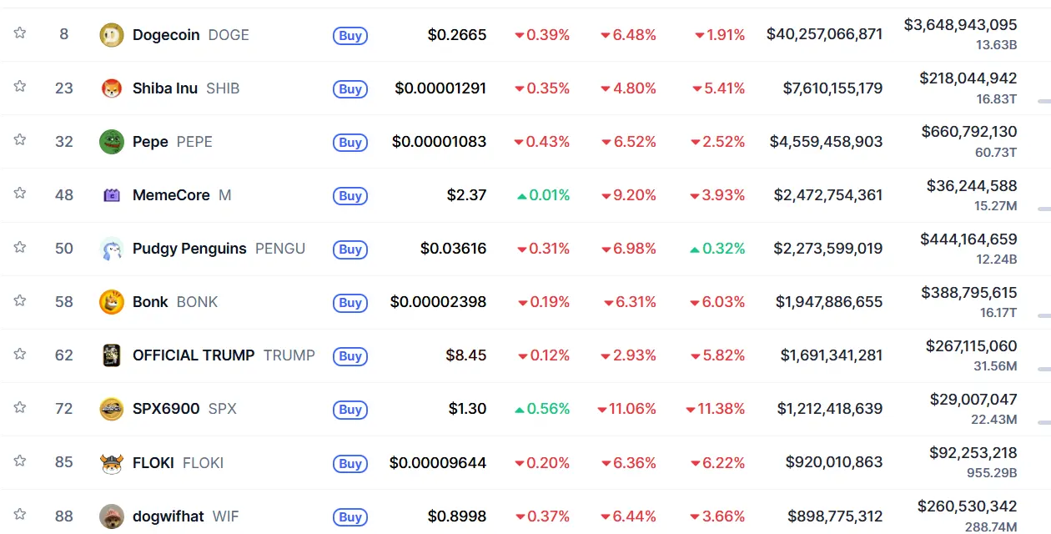Click the Pudgy Penguins logo
Viewport: 1051px width, 534px height.
coord(111,249)
